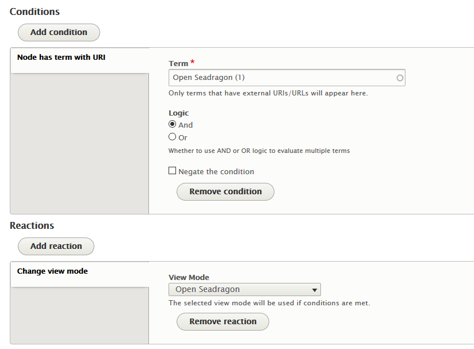This screenshot has height=349, width=474.
Task: Select the And logic radio button
Action: tap(173, 124)
